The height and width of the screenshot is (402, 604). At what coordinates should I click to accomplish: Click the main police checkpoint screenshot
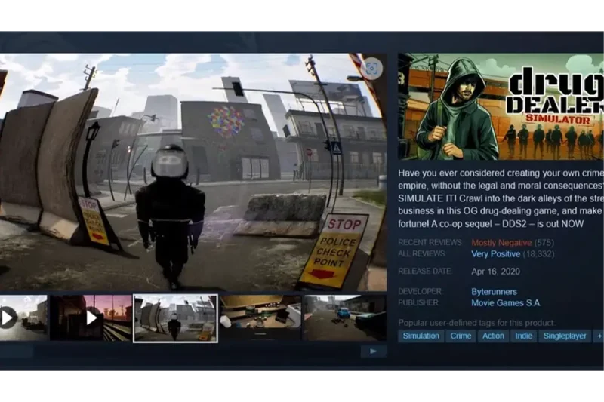(193, 172)
